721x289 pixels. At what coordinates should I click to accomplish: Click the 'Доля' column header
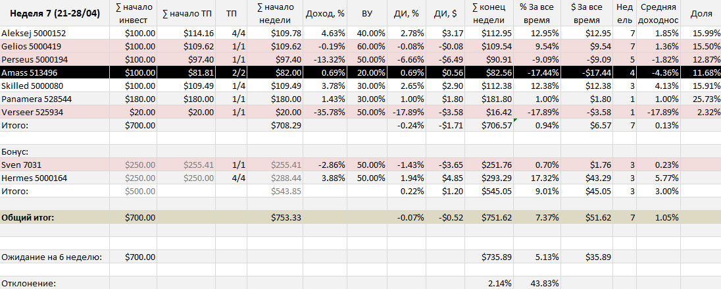pyautogui.click(x=701, y=14)
